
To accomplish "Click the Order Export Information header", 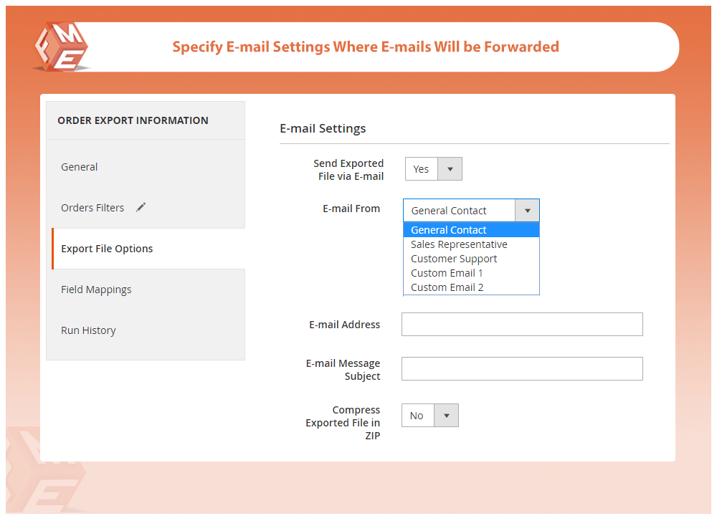I will [133, 120].
